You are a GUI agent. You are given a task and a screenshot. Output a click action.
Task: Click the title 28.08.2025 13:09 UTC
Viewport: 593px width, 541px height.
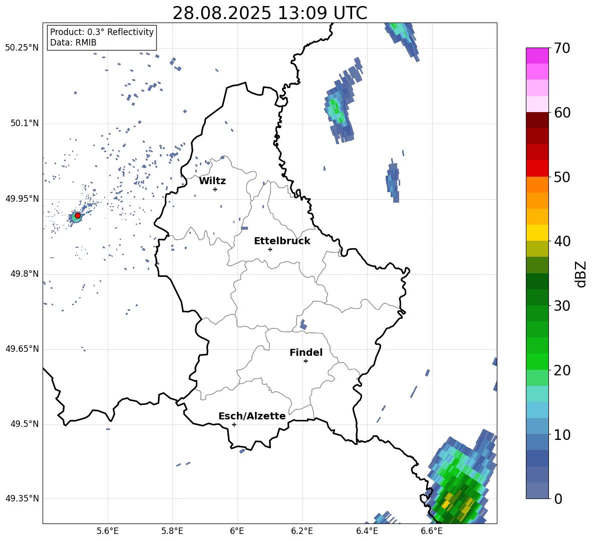coord(269,13)
